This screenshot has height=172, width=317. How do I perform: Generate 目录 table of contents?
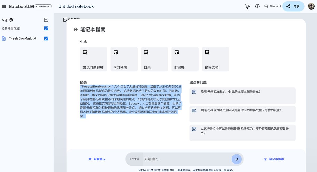coord(155,59)
